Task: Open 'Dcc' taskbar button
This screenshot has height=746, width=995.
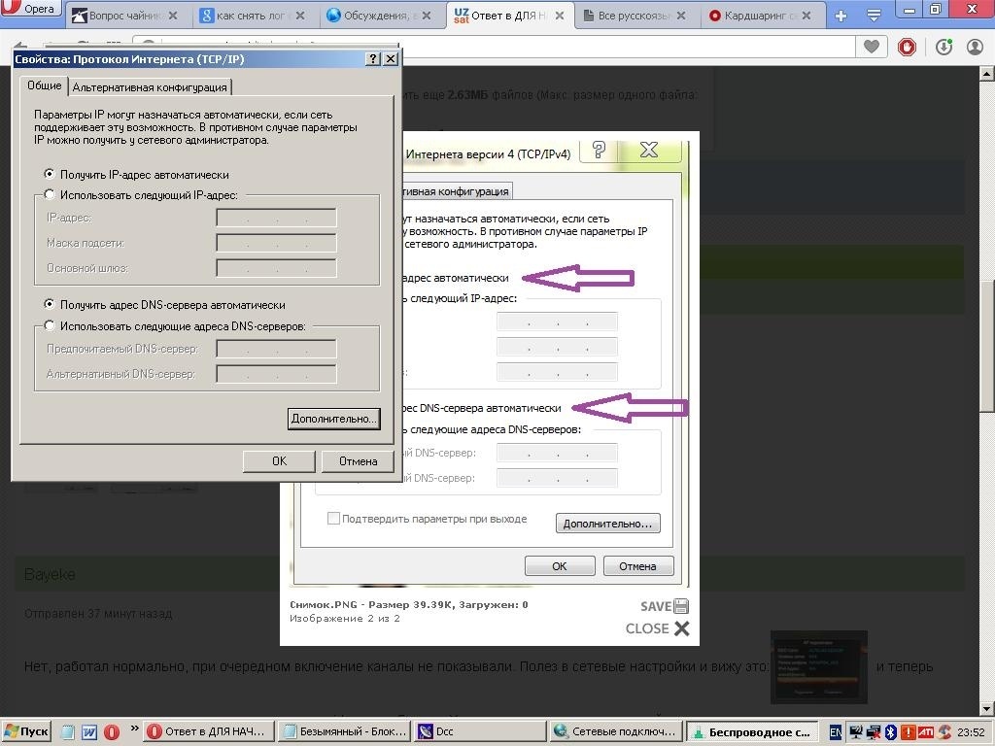Action: (x=479, y=732)
